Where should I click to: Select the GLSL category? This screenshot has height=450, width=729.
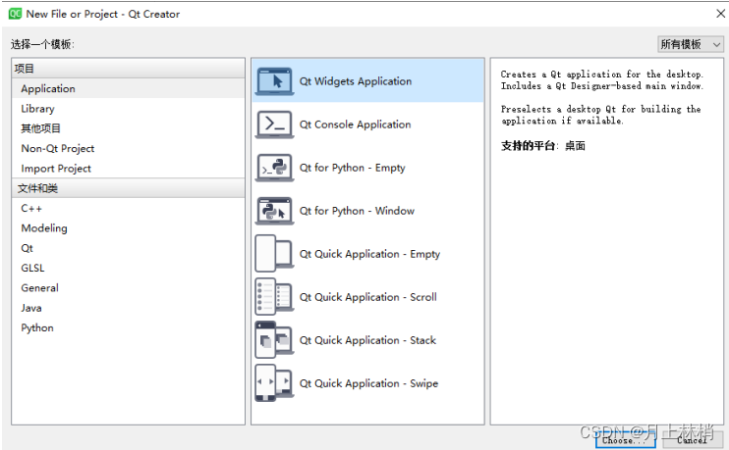[x=128, y=268]
